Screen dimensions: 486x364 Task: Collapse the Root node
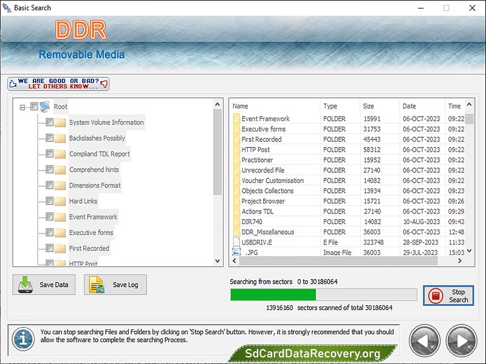point(21,106)
